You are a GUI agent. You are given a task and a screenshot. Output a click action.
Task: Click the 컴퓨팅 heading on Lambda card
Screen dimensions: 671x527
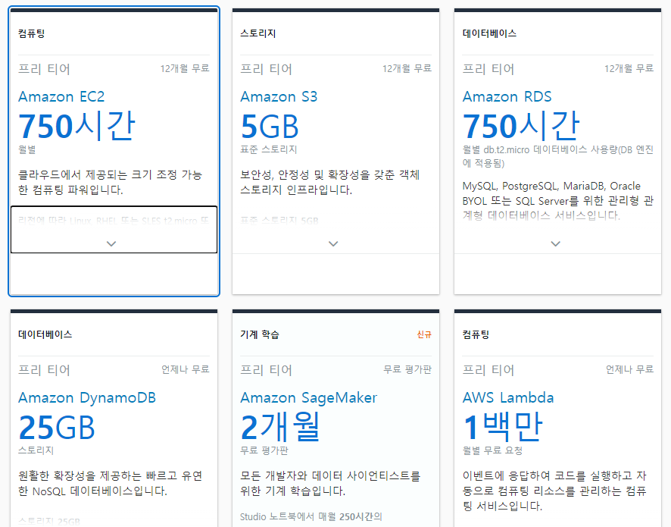476,334
